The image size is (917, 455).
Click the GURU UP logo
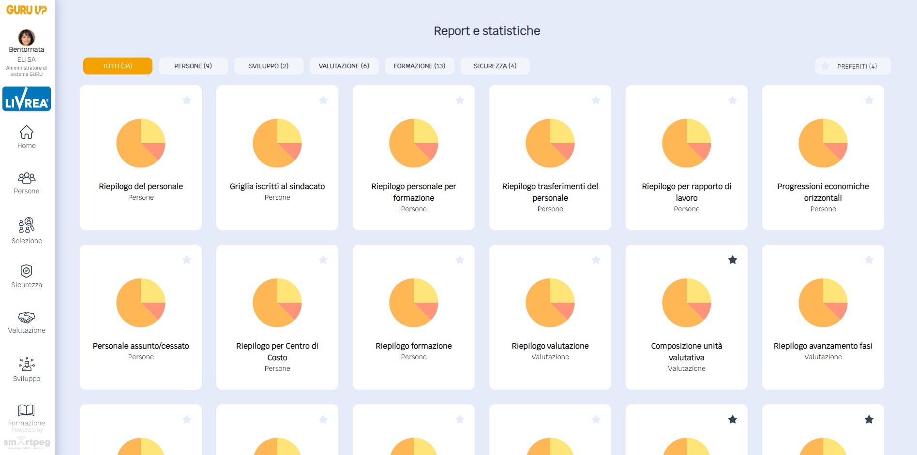pyautogui.click(x=27, y=10)
